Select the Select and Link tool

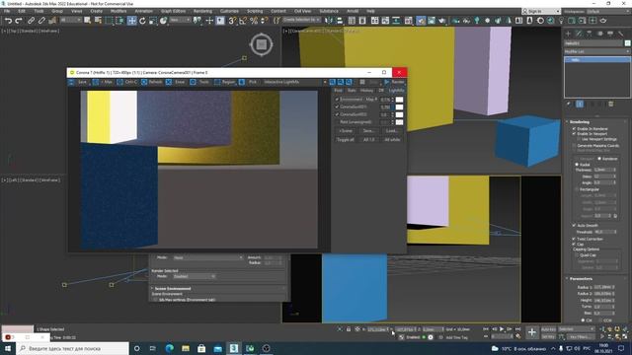pos(31,21)
